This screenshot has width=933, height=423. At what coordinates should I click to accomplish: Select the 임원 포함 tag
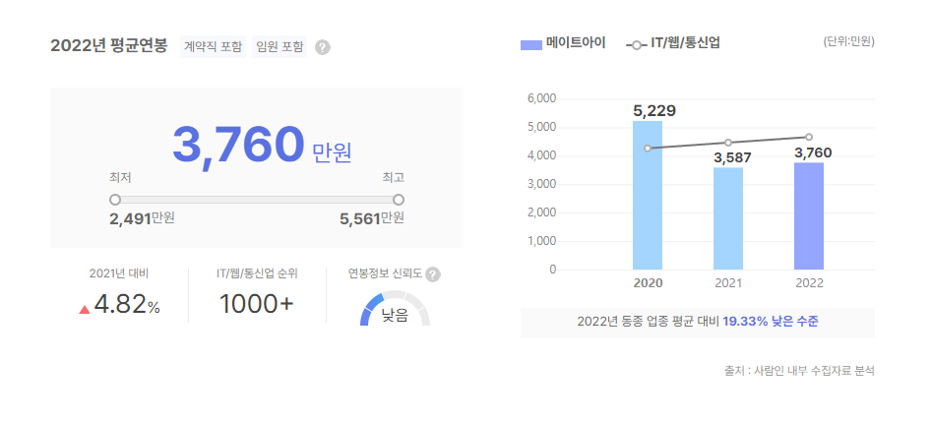coord(280,46)
